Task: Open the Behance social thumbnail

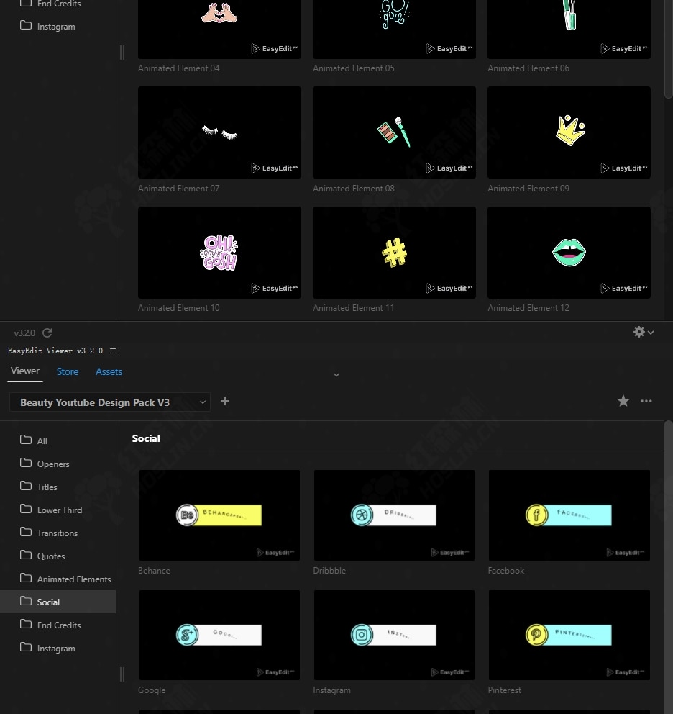Action: pyautogui.click(x=219, y=515)
